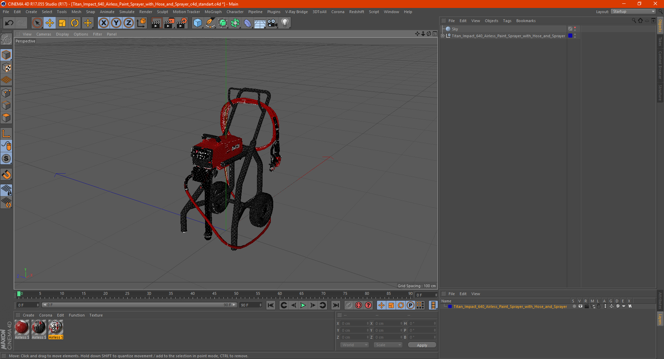Select the Sky object in Object Manager
This screenshot has height=359, width=664.
(455, 29)
